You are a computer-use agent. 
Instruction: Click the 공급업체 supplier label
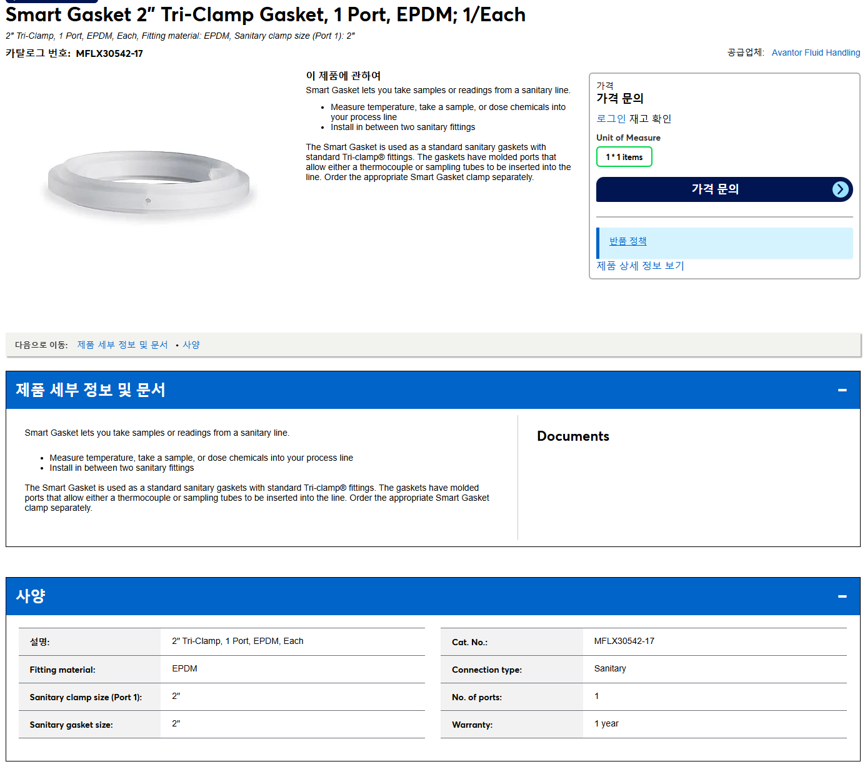[x=746, y=53]
